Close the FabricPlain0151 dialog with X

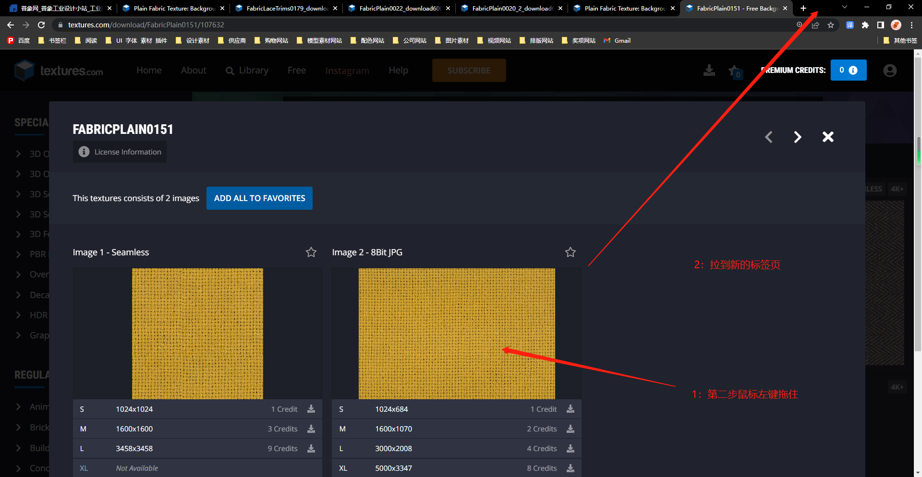[x=828, y=137]
